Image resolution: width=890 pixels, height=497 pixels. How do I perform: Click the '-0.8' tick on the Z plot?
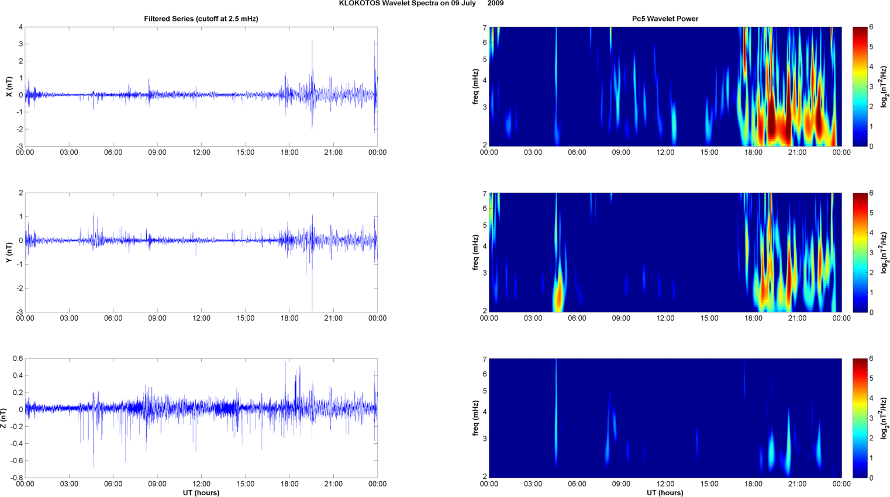[x=16, y=478]
